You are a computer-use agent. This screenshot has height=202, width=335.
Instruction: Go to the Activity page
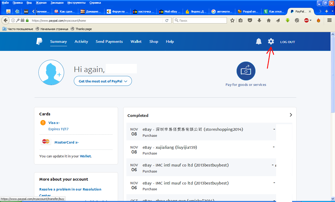(x=81, y=41)
